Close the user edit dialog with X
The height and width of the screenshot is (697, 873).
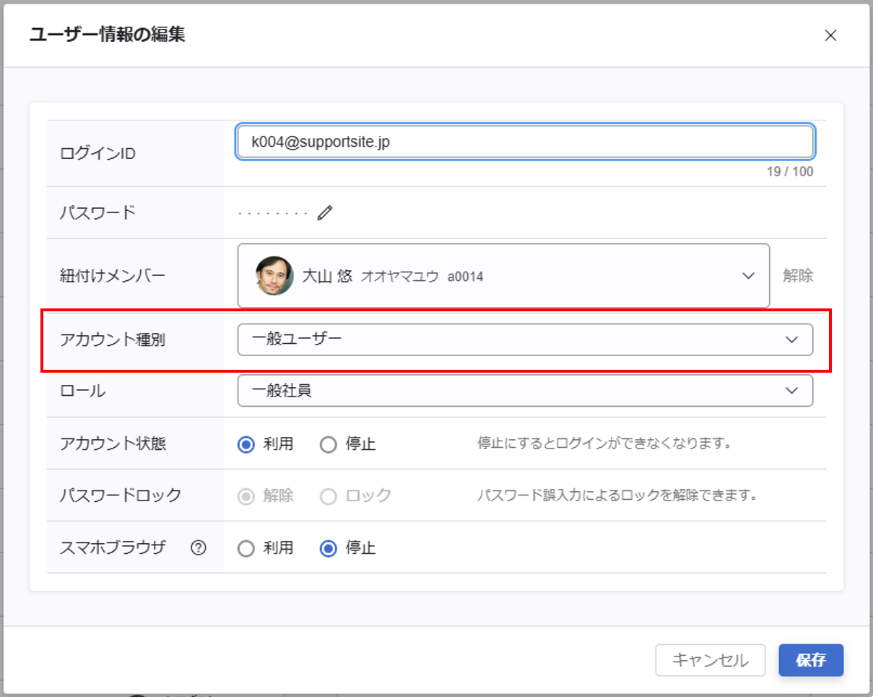(830, 35)
